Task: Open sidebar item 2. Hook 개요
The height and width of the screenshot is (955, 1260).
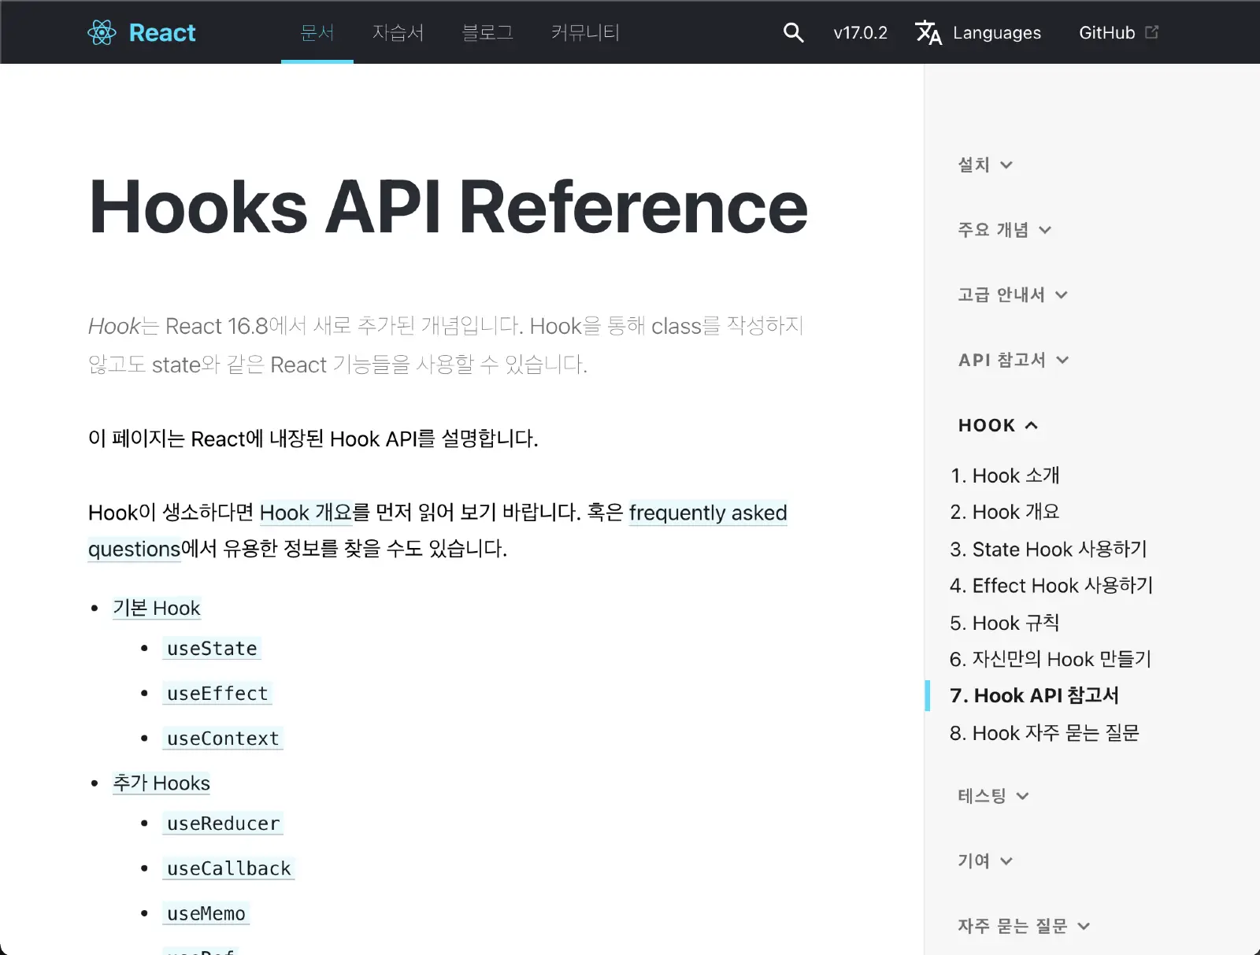Action: click(1005, 512)
